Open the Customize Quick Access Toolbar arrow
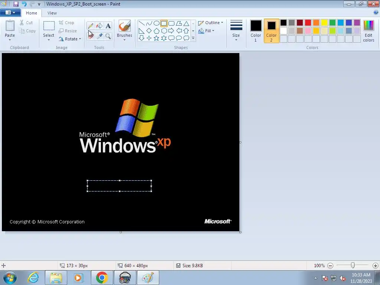 coord(39,4)
